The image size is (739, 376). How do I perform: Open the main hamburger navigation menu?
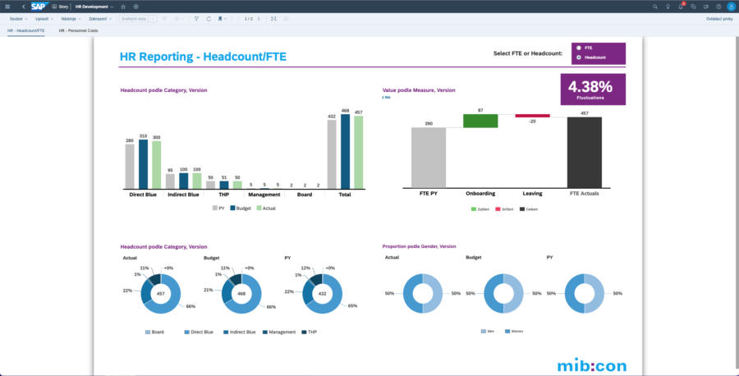coord(8,6)
